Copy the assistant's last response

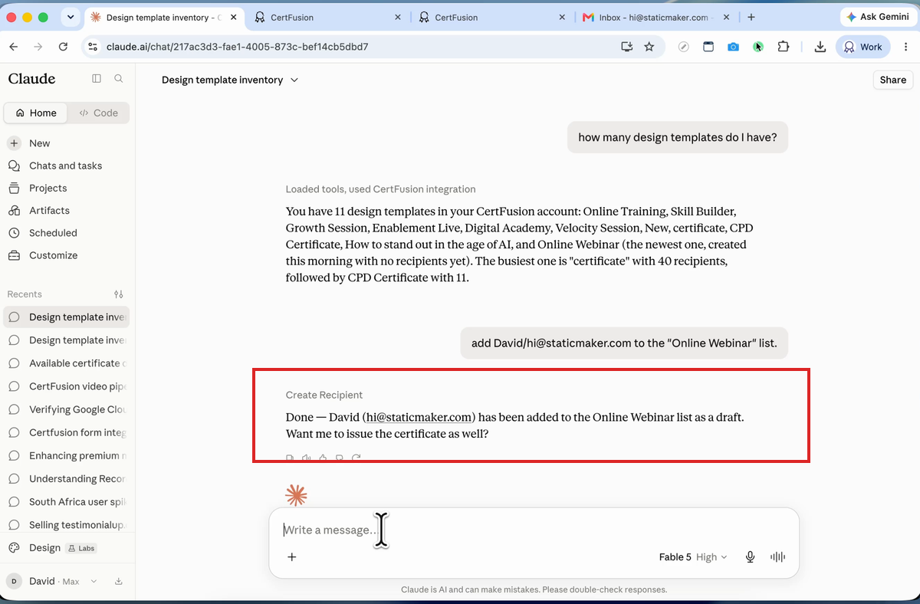(x=290, y=458)
